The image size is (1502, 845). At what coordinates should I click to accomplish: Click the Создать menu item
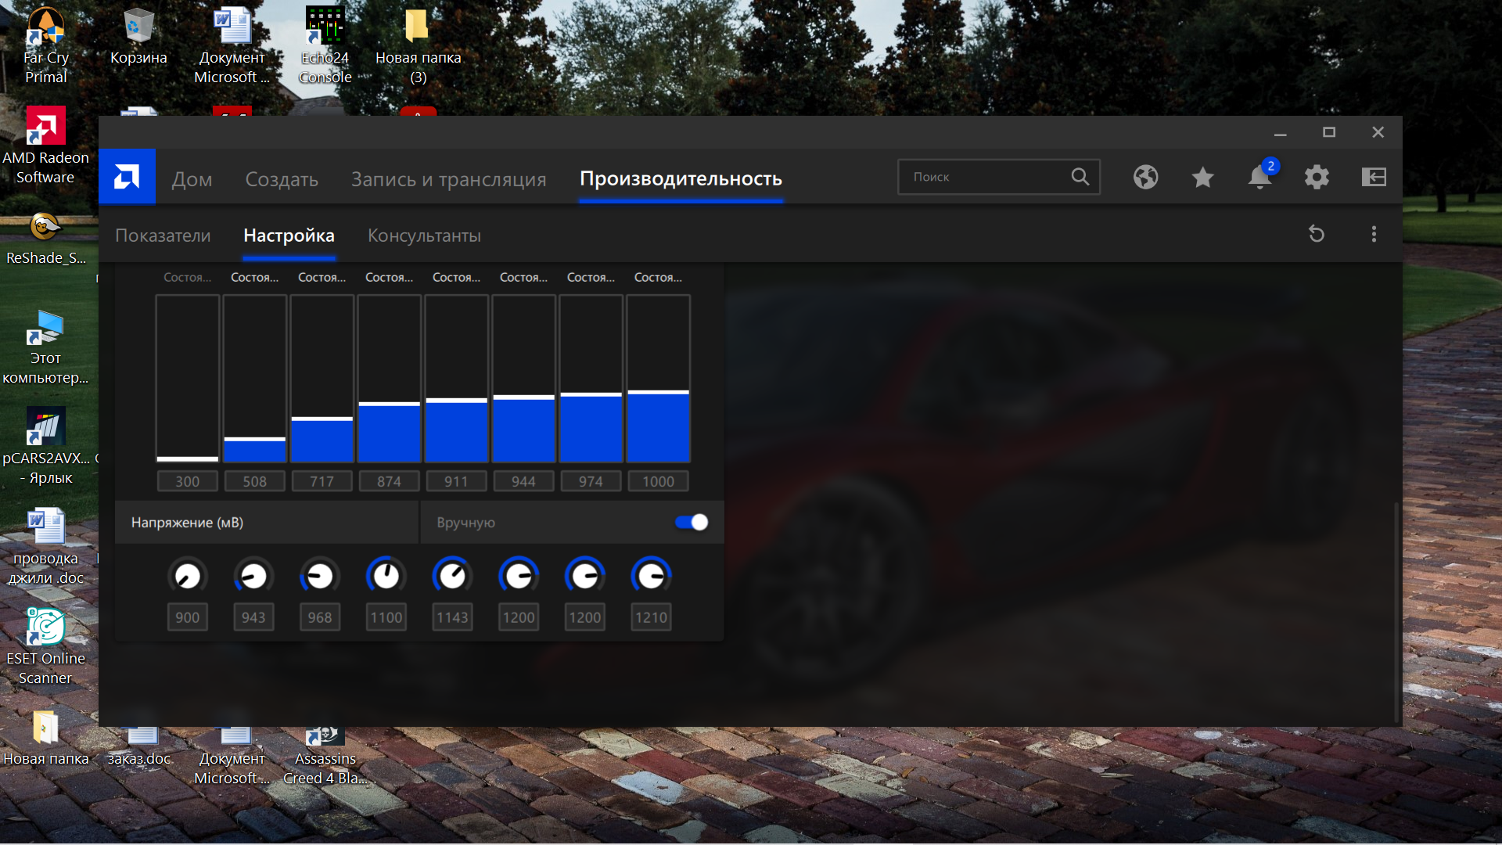[x=282, y=179]
